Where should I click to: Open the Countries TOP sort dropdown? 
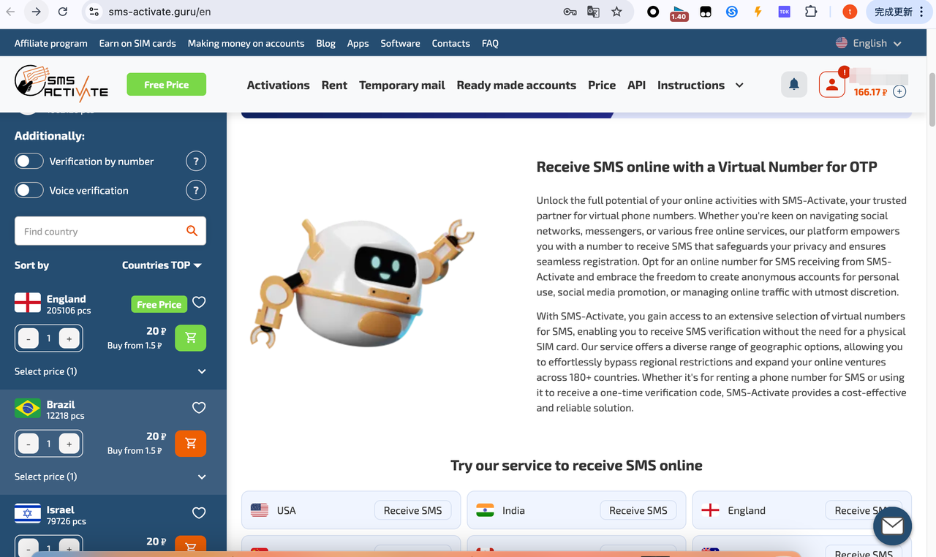162,265
